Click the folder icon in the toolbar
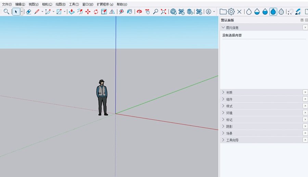The height and width of the screenshot is (177, 308). click(223, 12)
